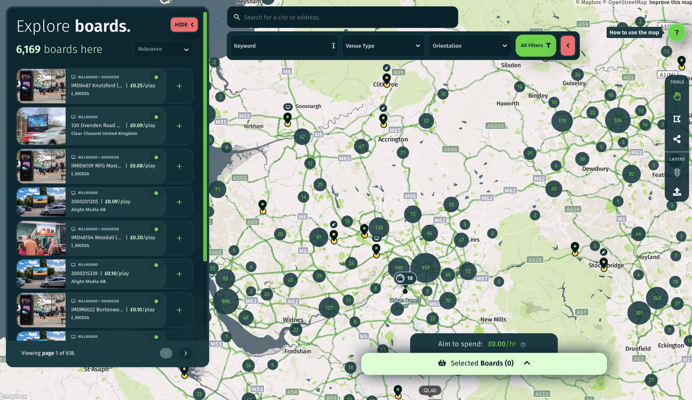692x400 pixels.
Task: Add 2000201205 board with plus icon
Action: click(x=179, y=202)
